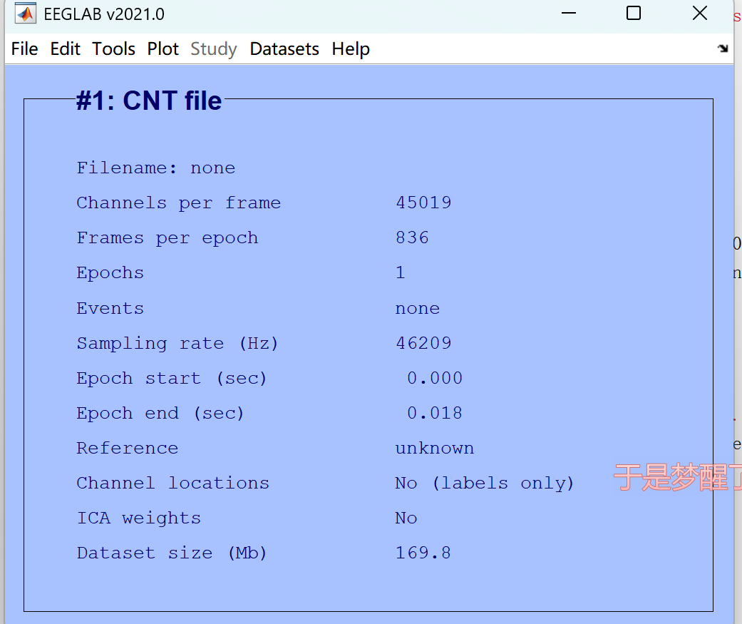Open the Help menu

(351, 49)
